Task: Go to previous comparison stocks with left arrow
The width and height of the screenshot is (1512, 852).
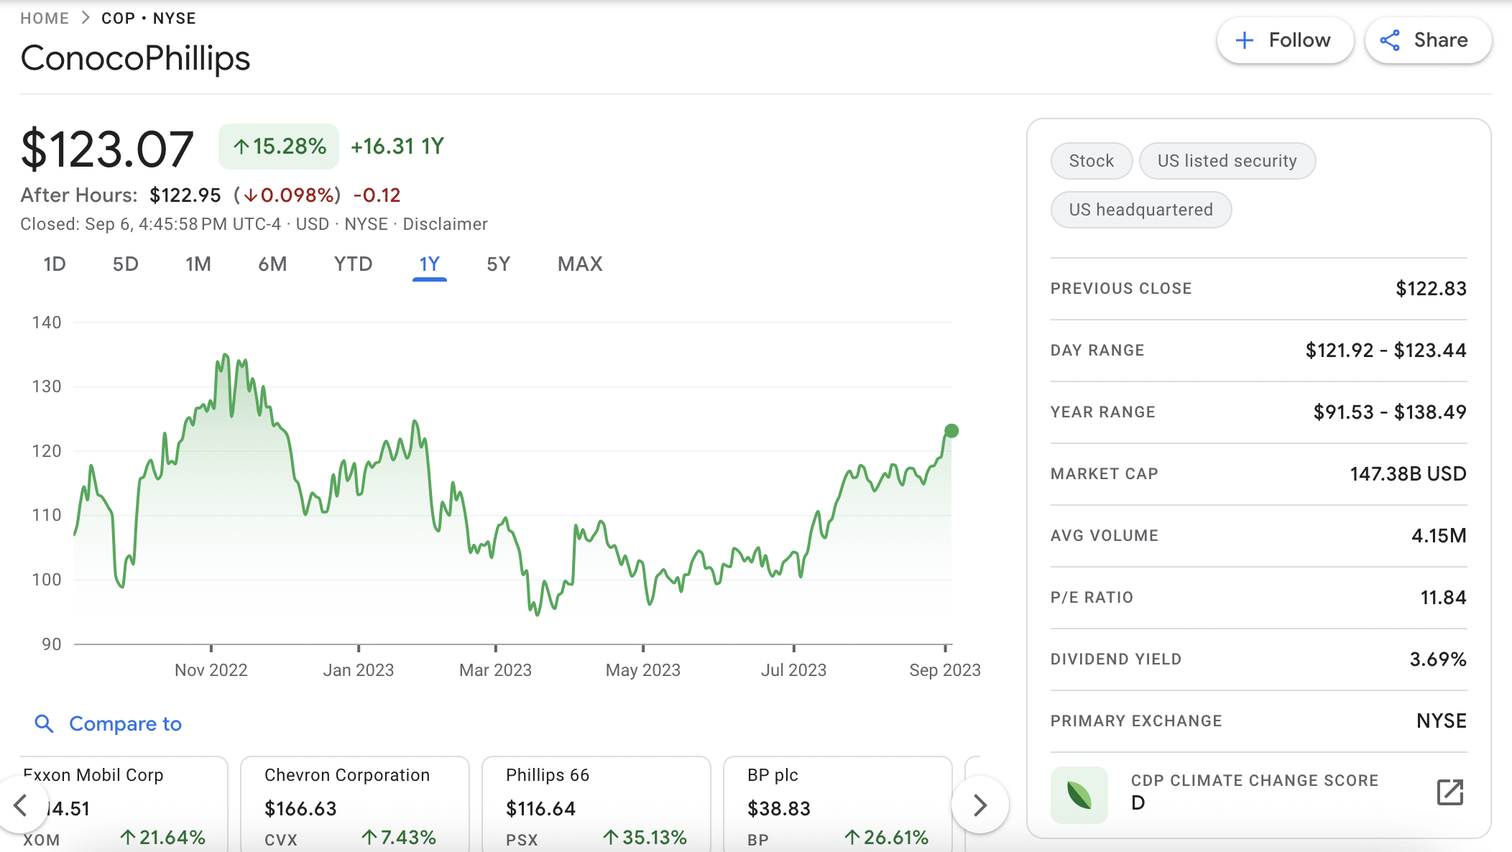Action: tap(21, 805)
